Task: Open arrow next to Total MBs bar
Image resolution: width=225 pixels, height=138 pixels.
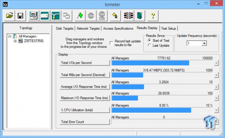Action: (x=216, y=75)
